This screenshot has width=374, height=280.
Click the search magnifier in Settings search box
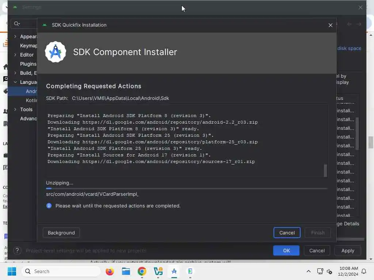[x=17, y=24]
